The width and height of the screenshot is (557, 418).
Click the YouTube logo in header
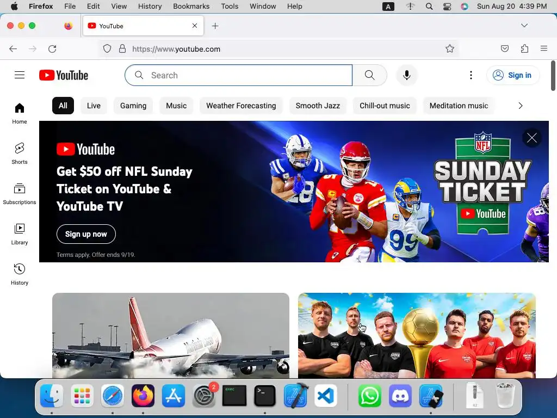click(64, 75)
